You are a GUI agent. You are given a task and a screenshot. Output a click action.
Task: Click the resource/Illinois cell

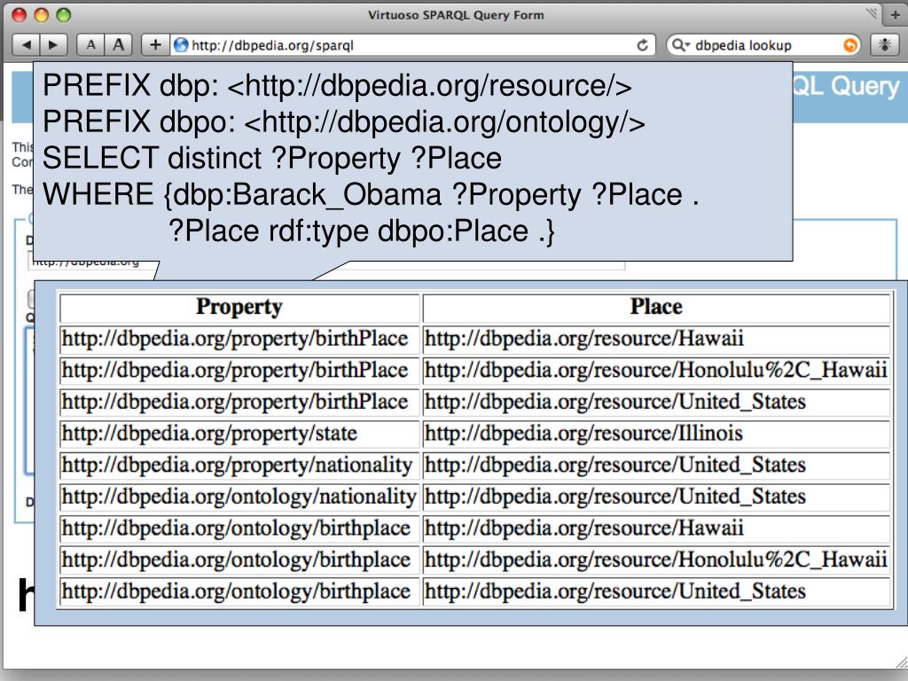(x=656, y=434)
